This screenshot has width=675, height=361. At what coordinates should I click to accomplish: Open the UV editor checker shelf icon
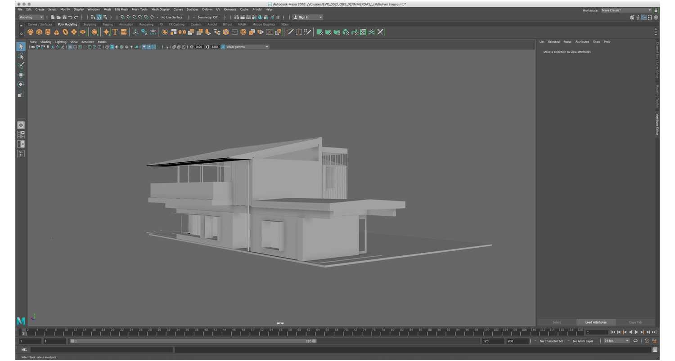pos(363,32)
